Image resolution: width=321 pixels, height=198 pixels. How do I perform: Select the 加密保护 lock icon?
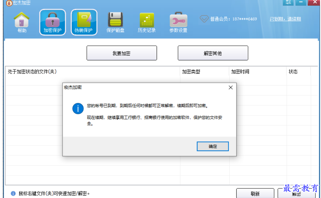pyautogui.click(x=52, y=22)
